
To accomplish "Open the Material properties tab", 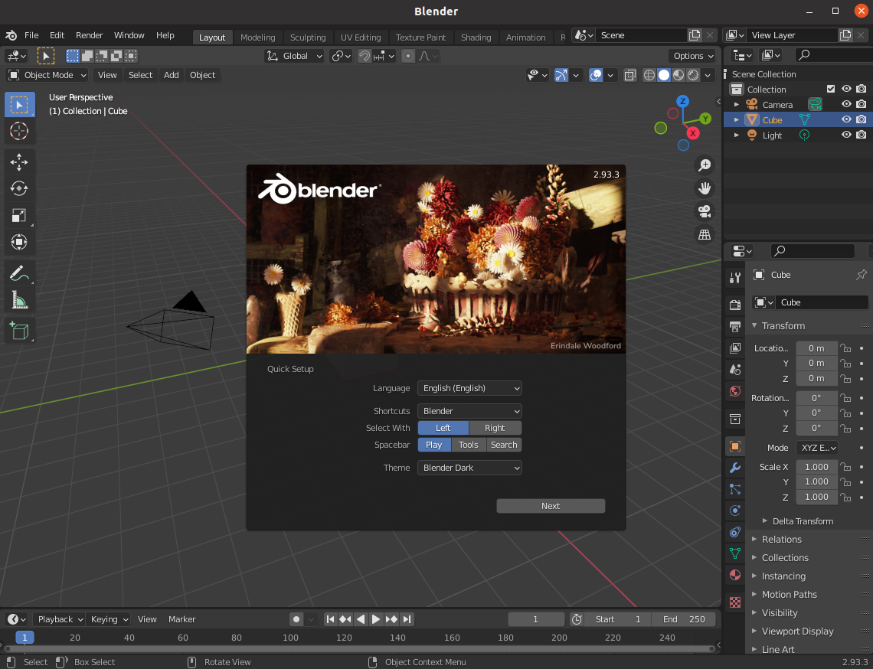I will pyautogui.click(x=735, y=575).
